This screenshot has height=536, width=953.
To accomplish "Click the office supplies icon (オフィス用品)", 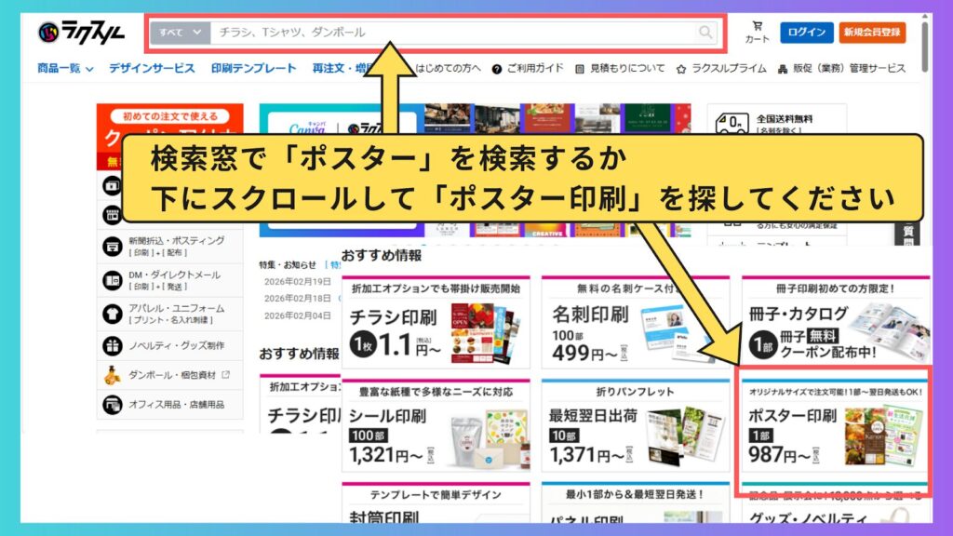I will (113, 405).
